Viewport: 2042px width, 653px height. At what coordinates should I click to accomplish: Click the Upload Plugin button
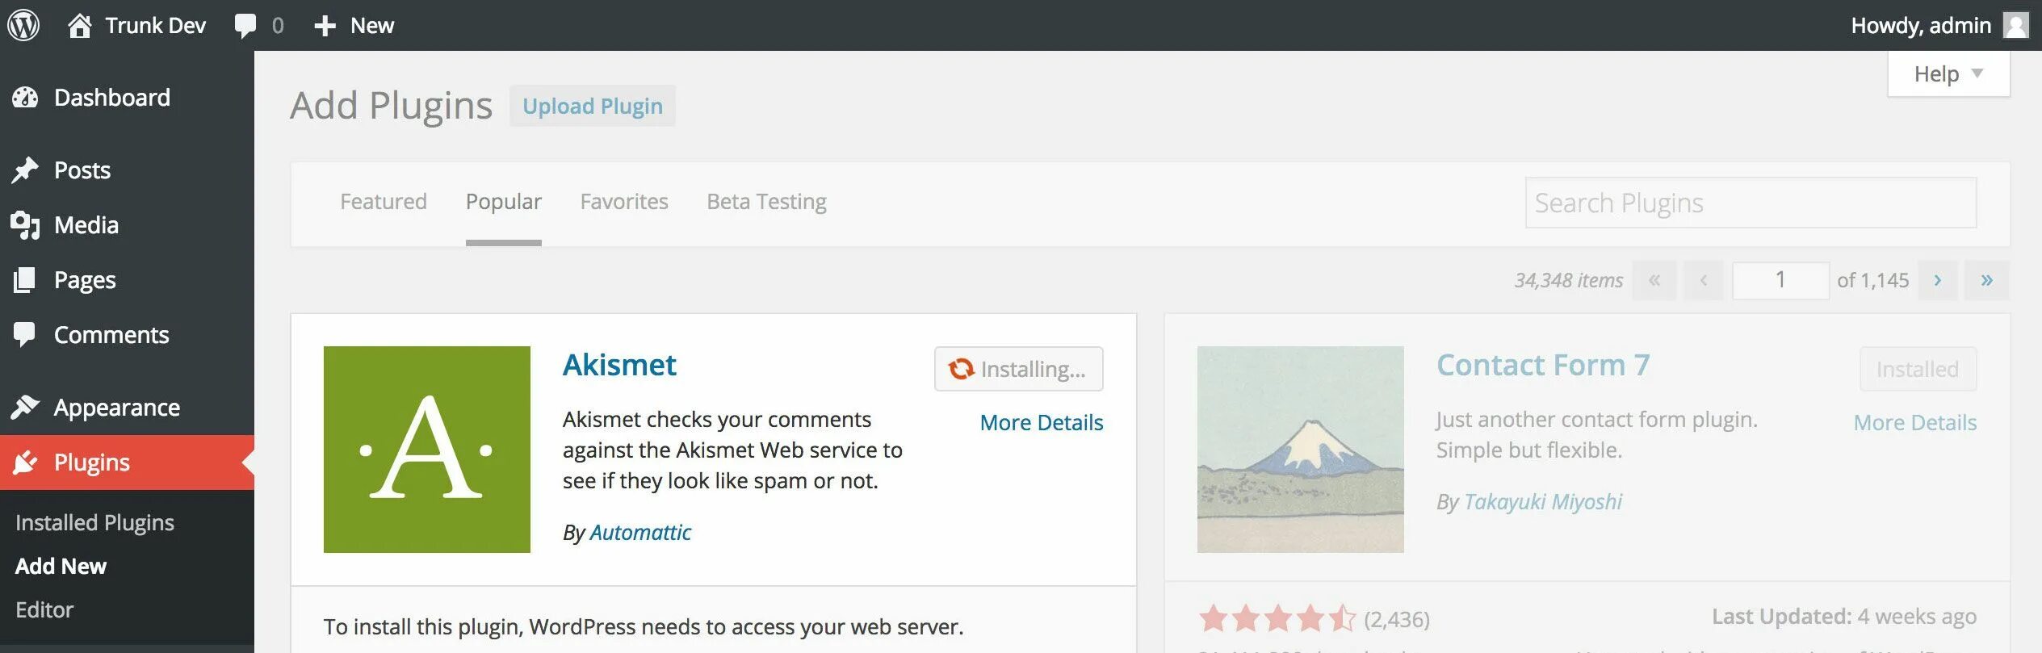pyautogui.click(x=593, y=106)
